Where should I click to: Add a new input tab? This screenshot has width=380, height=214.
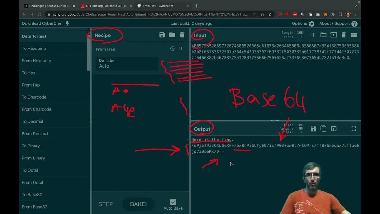click(313, 35)
